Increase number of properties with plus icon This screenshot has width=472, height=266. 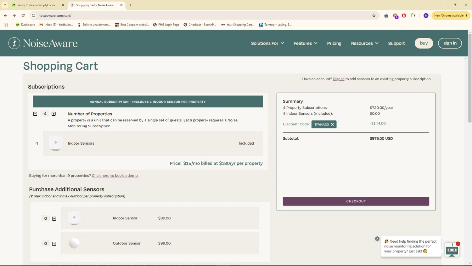pos(54,114)
